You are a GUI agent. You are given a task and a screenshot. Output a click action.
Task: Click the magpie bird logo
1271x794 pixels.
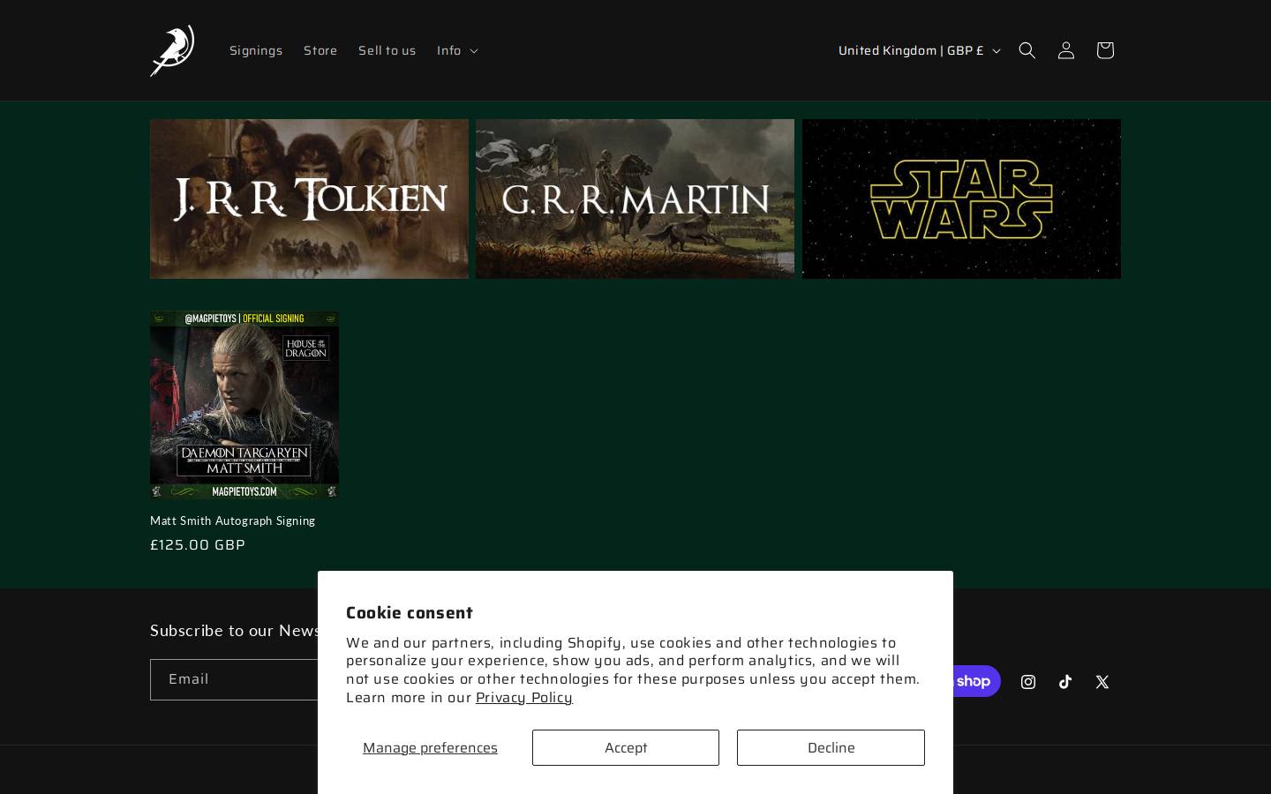tap(172, 50)
